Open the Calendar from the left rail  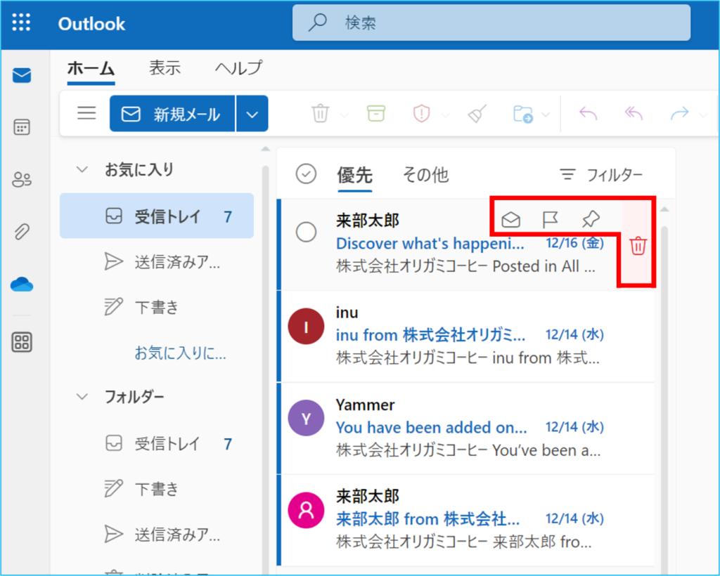(22, 127)
